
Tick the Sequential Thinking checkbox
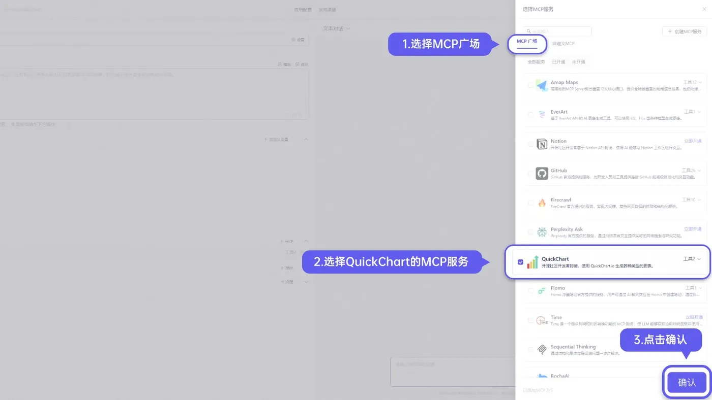pyautogui.click(x=530, y=350)
